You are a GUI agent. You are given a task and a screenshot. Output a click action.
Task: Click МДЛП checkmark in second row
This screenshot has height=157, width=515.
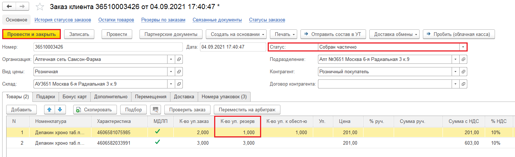click(x=157, y=142)
